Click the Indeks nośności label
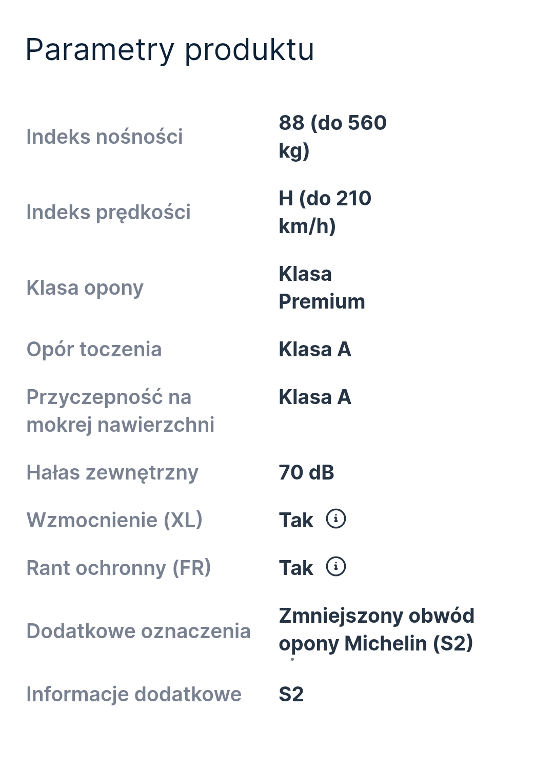 105,137
